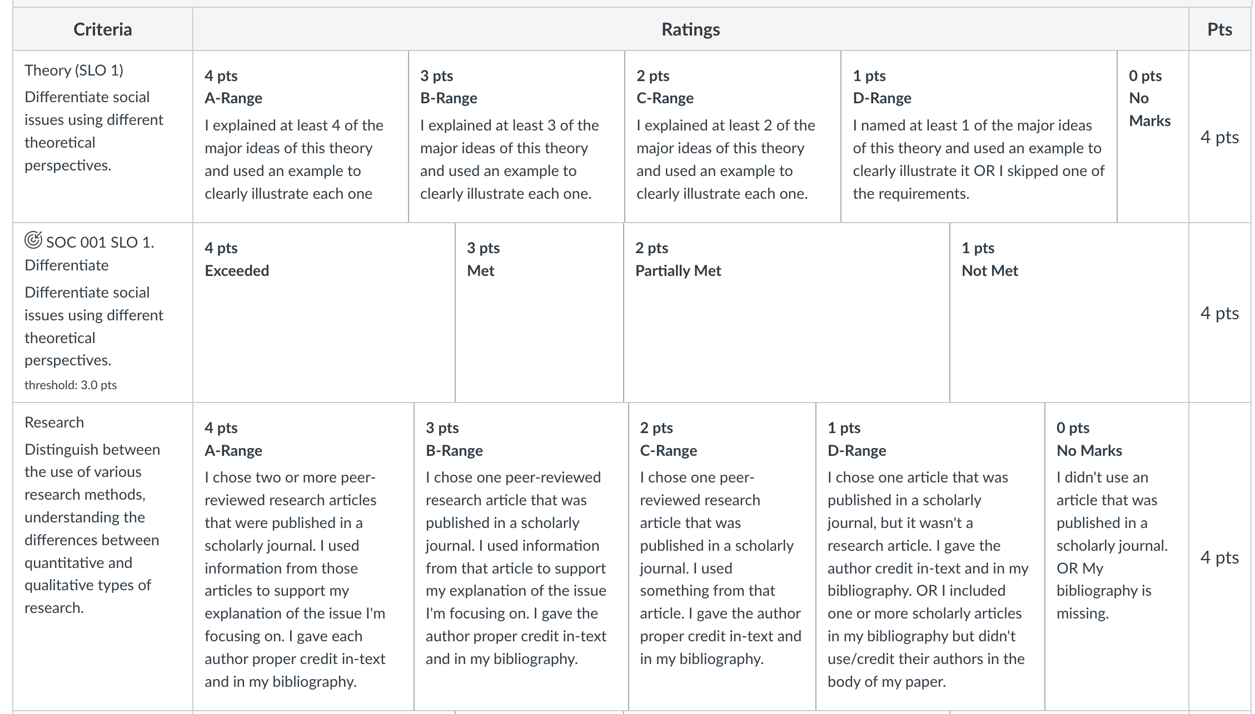The image size is (1255, 714).
Task: Click the Criteria column header
Action: coord(103,29)
